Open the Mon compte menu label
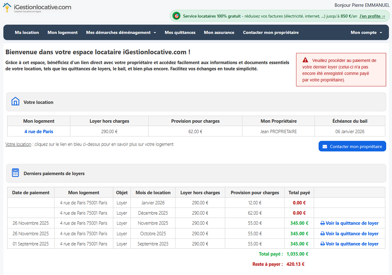The image size is (392, 275). (364, 32)
